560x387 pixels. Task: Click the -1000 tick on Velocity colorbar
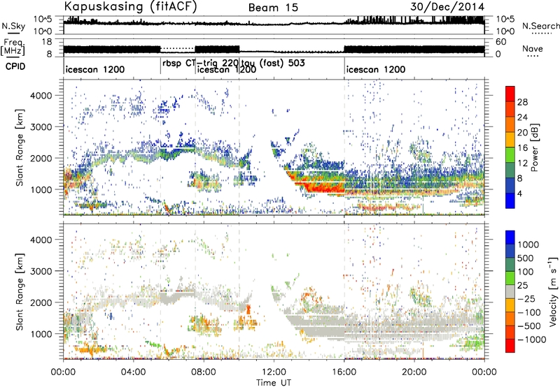(532, 339)
